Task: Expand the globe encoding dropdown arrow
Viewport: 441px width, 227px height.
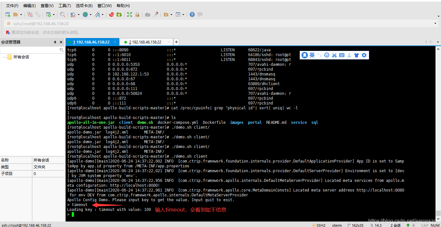Action: coord(91,15)
